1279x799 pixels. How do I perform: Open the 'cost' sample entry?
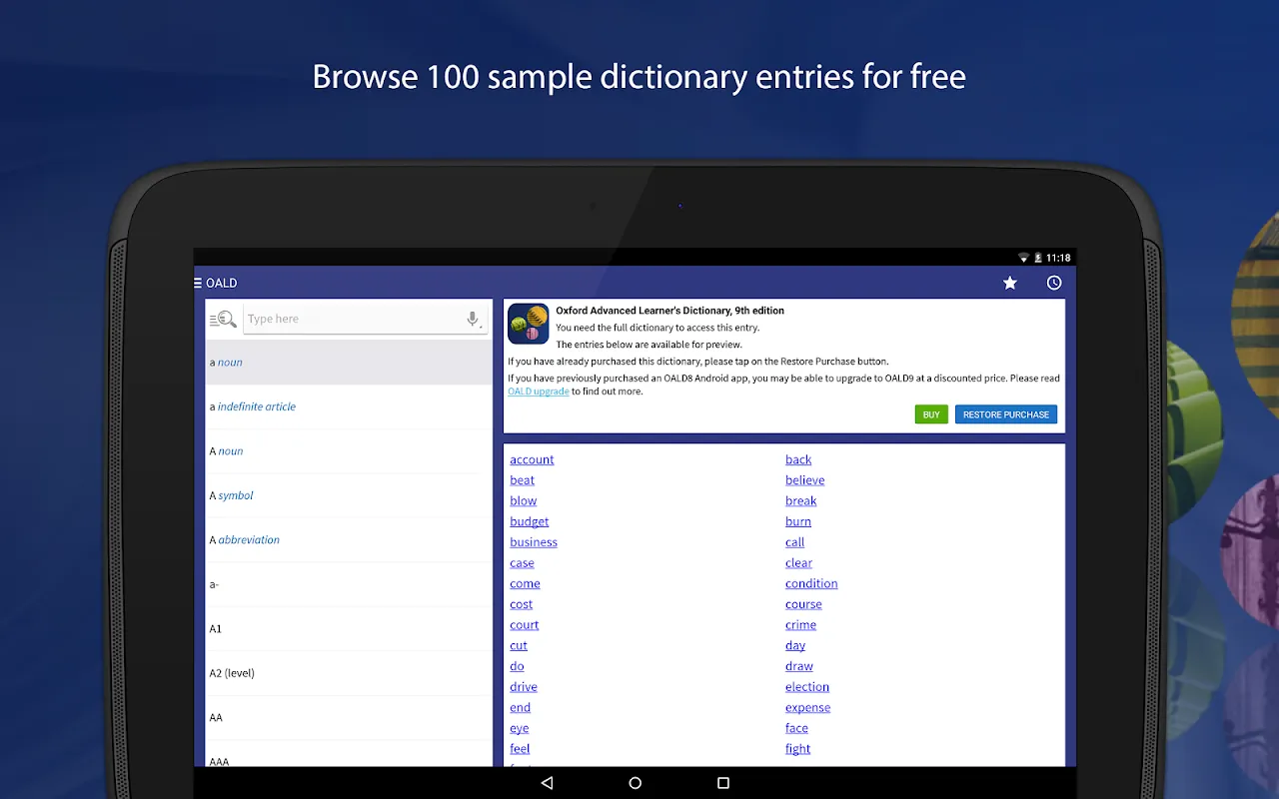pos(522,604)
